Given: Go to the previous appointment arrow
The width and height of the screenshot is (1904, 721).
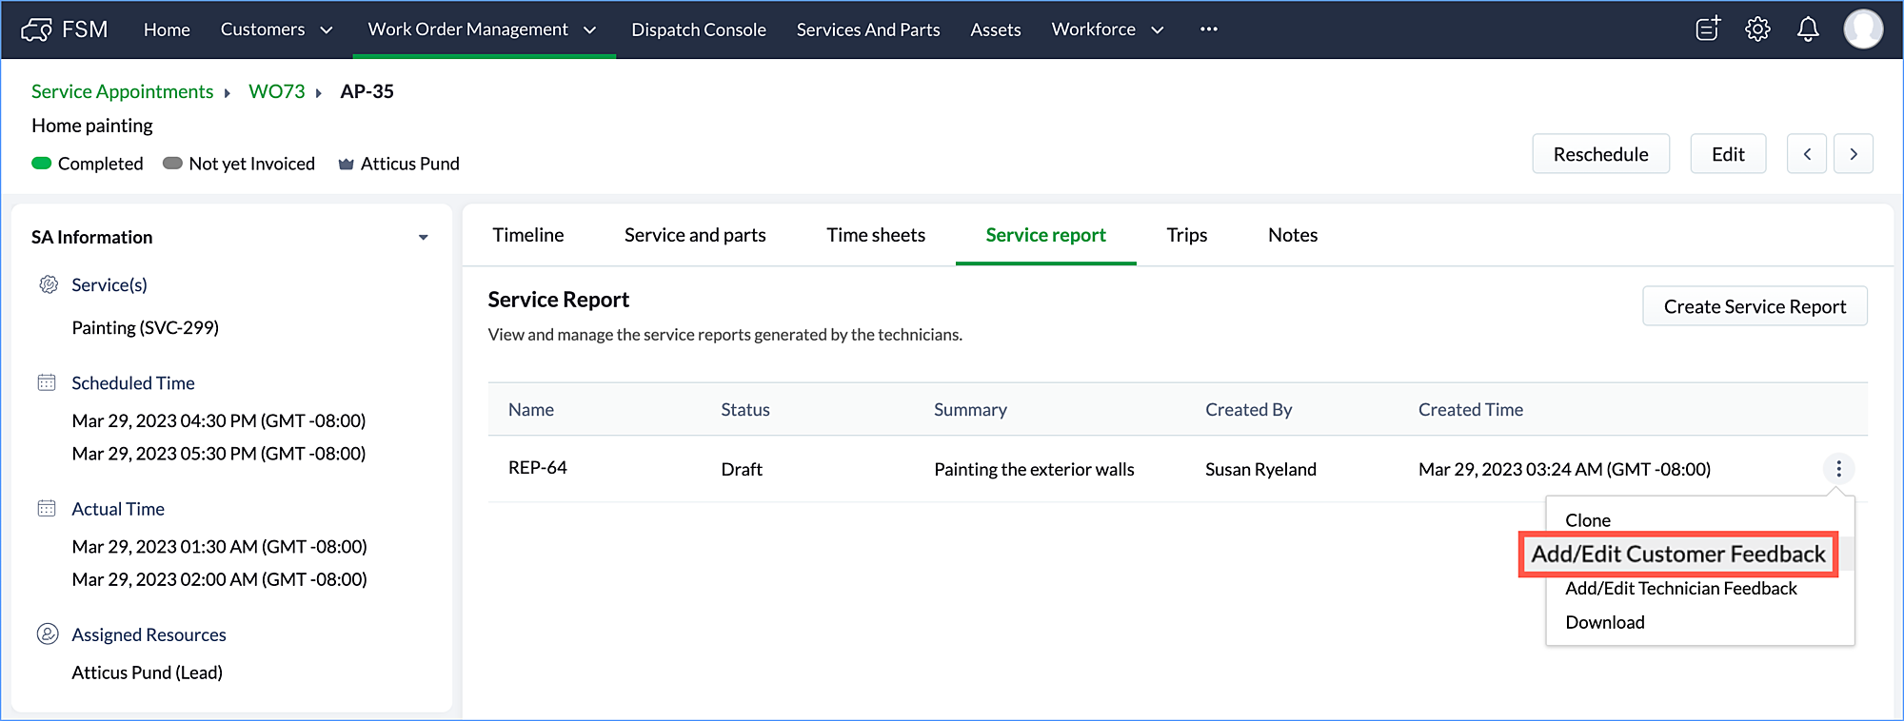Looking at the screenshot, I should coord(1806,154).
